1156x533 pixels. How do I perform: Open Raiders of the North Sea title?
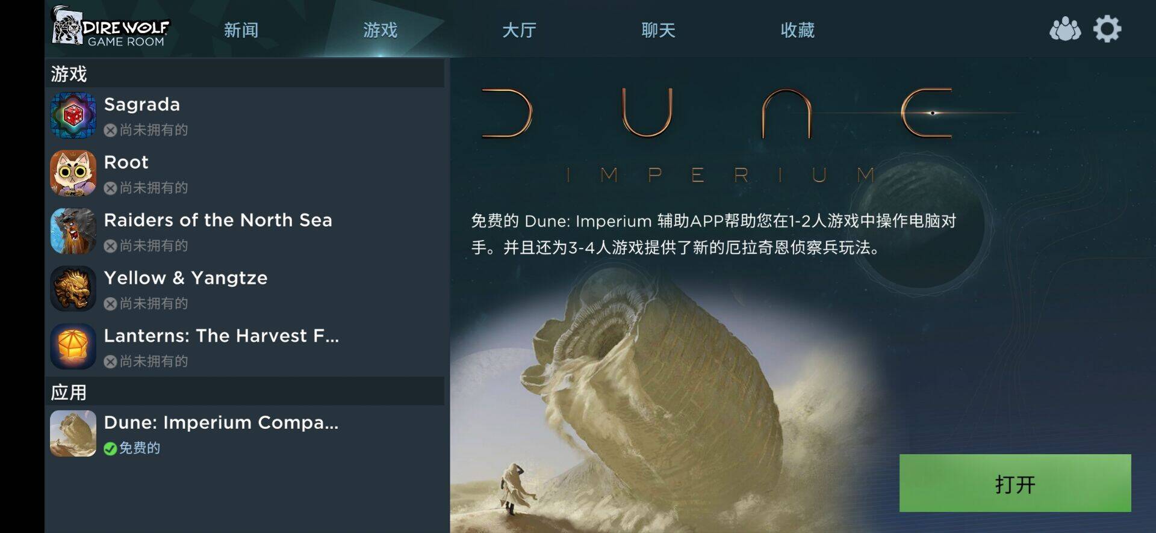(218, 220)
